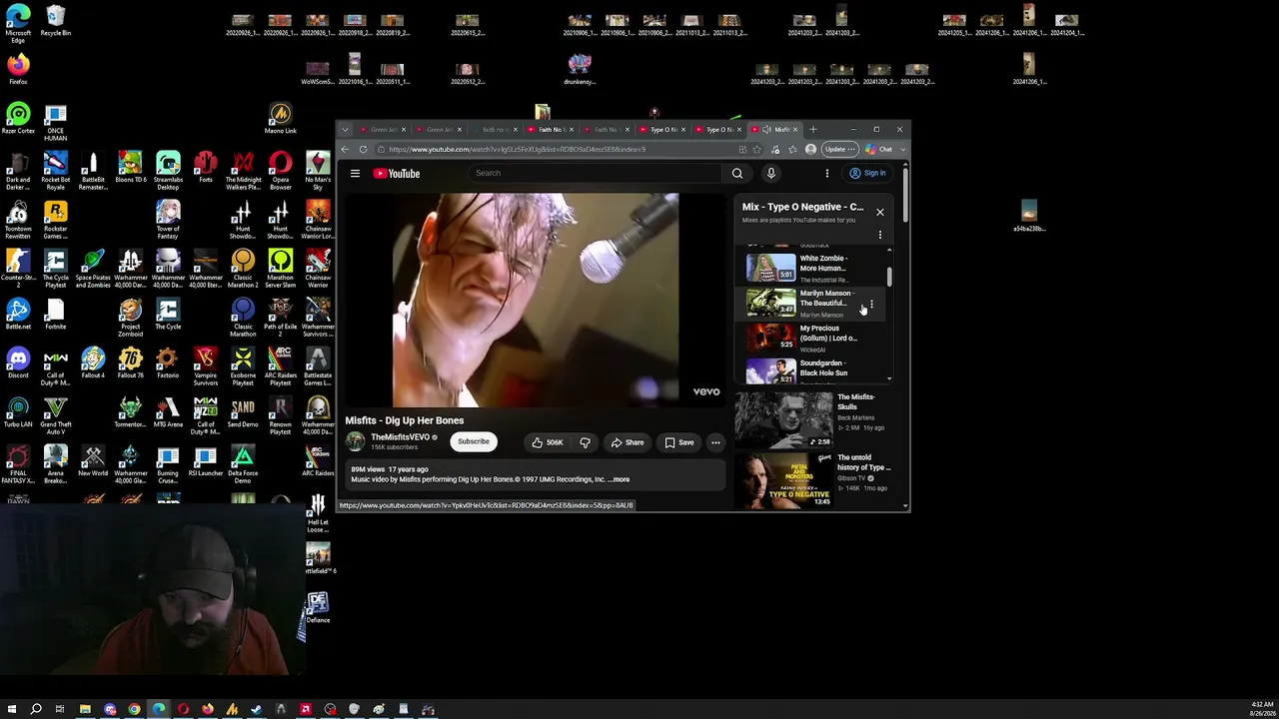Select the Fallout 4 desktop shortcut
The image size is (1279, 719).
(x=93, y=363)
